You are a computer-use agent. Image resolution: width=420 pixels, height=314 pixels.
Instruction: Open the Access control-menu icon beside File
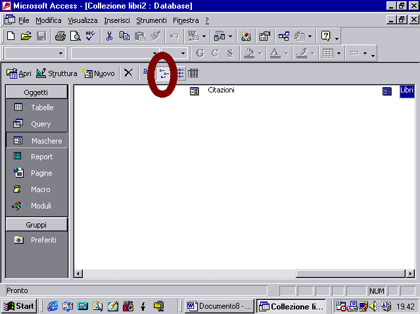pos(10,20)
